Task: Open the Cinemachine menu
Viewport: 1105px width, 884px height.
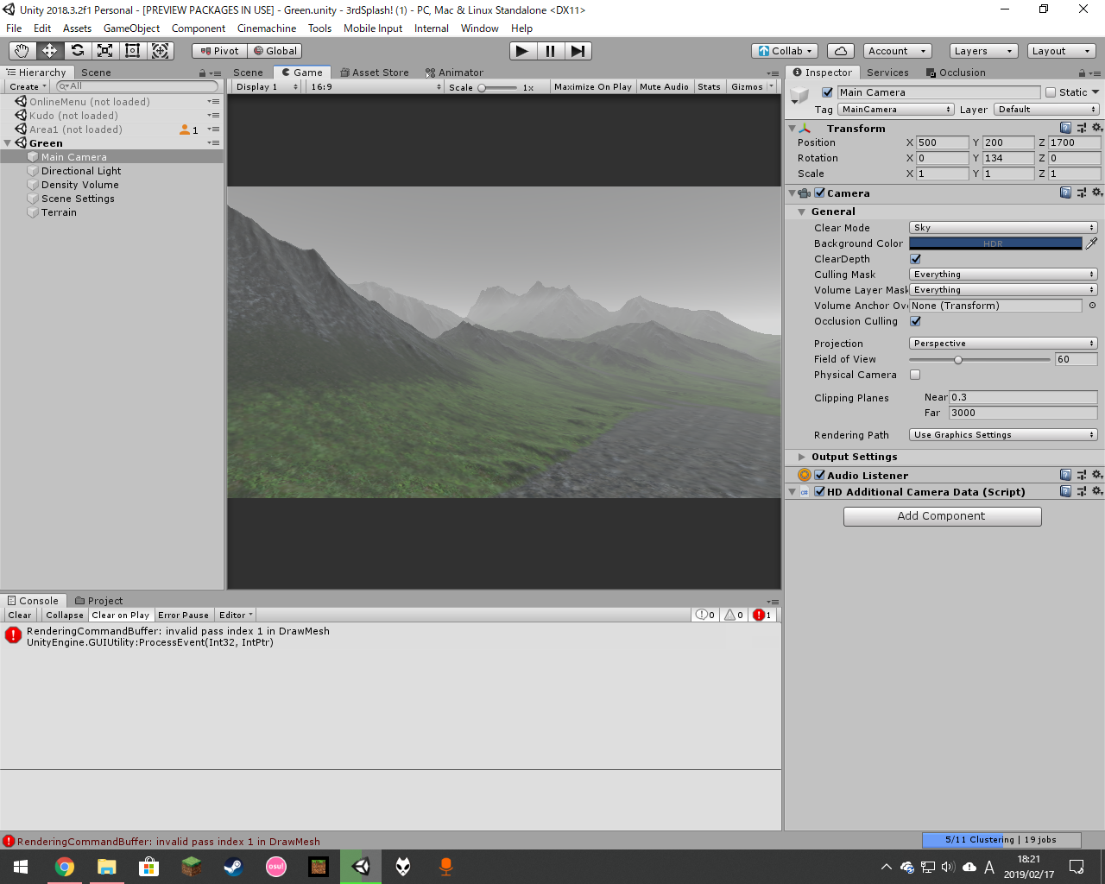Action: click(x=267, y=28)
